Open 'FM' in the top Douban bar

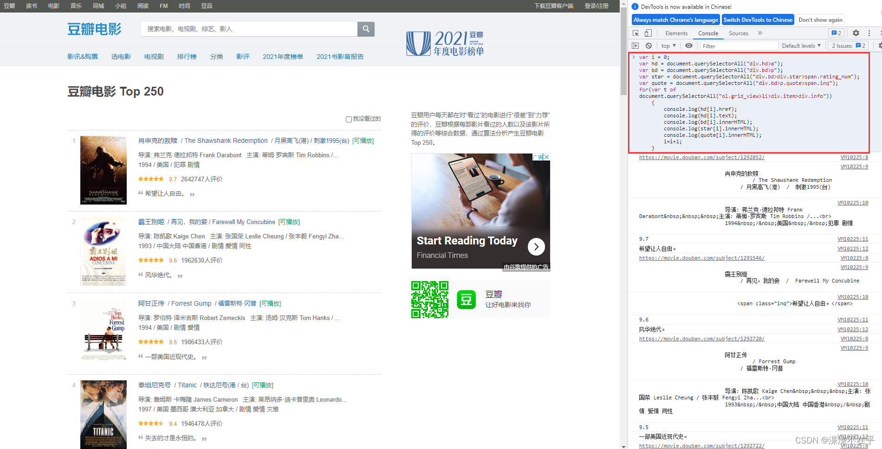tap(163, 6)
